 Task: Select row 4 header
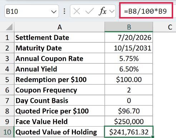[x=7, y=69]
